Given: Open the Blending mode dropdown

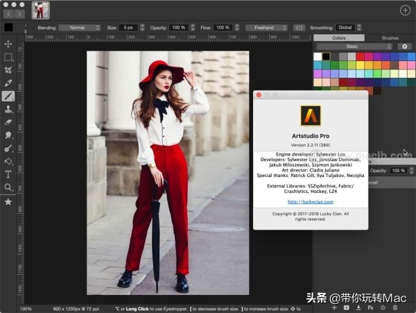Looking at the screenshot, I should (78, 28).
